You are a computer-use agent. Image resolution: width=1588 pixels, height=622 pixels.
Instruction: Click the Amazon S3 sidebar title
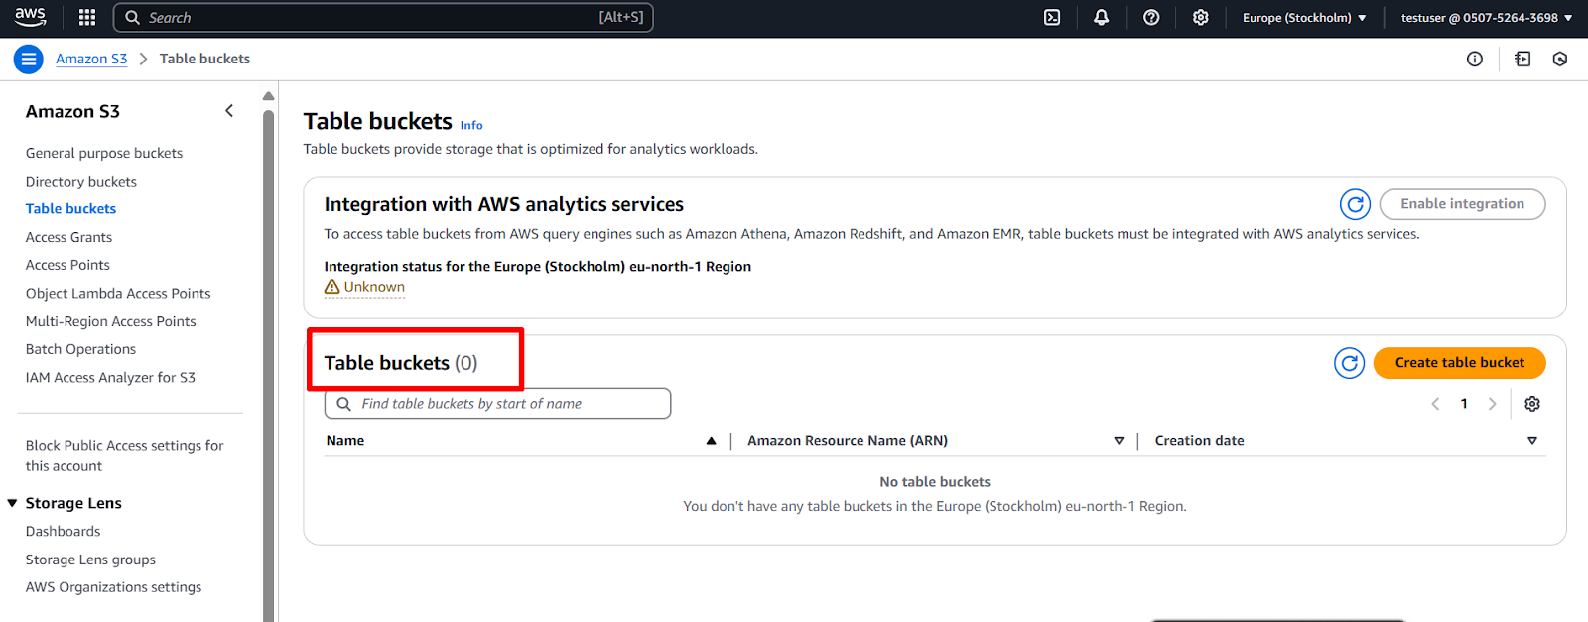point(72,112)
